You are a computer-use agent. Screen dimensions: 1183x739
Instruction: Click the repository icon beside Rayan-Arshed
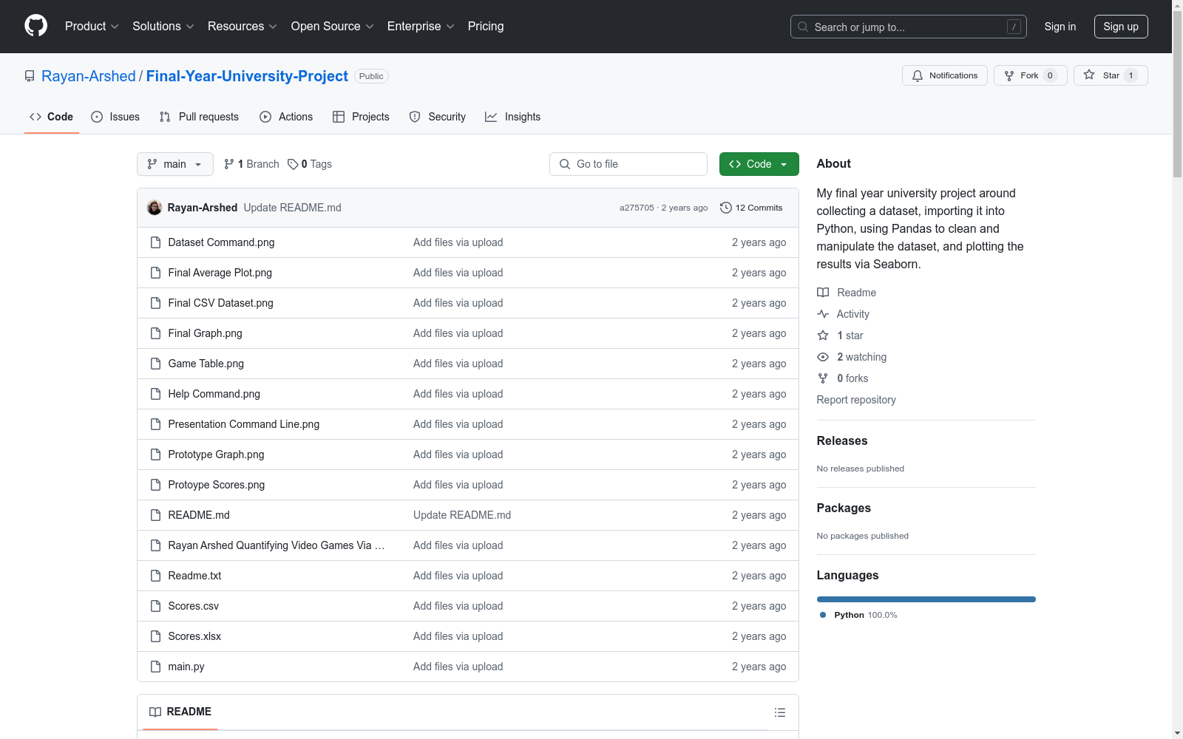pyautogui.click(x=30, y=76)
